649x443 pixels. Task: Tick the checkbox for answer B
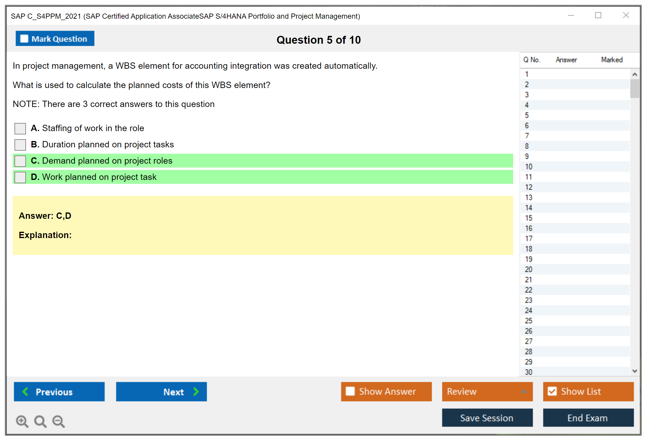[20, 145]
